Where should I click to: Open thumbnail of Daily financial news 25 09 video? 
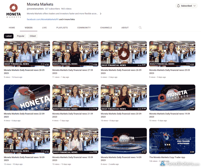coord(172,54)
